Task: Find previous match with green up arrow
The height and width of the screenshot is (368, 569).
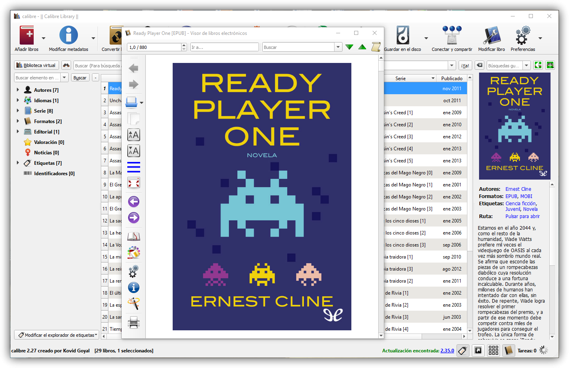Action: 362,47
